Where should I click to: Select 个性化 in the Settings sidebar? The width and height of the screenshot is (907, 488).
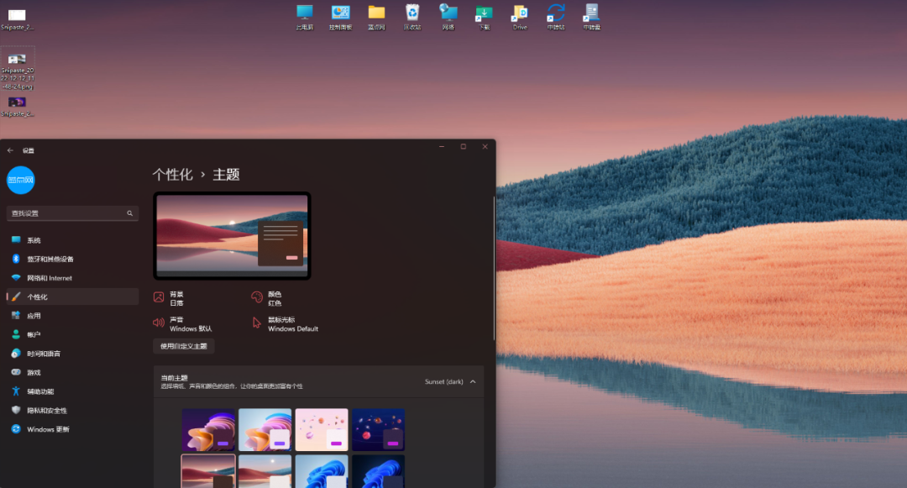pos(72,296)
